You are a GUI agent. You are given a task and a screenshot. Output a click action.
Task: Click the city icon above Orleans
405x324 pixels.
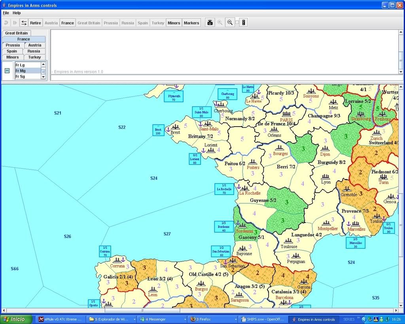tap(274, 129)
